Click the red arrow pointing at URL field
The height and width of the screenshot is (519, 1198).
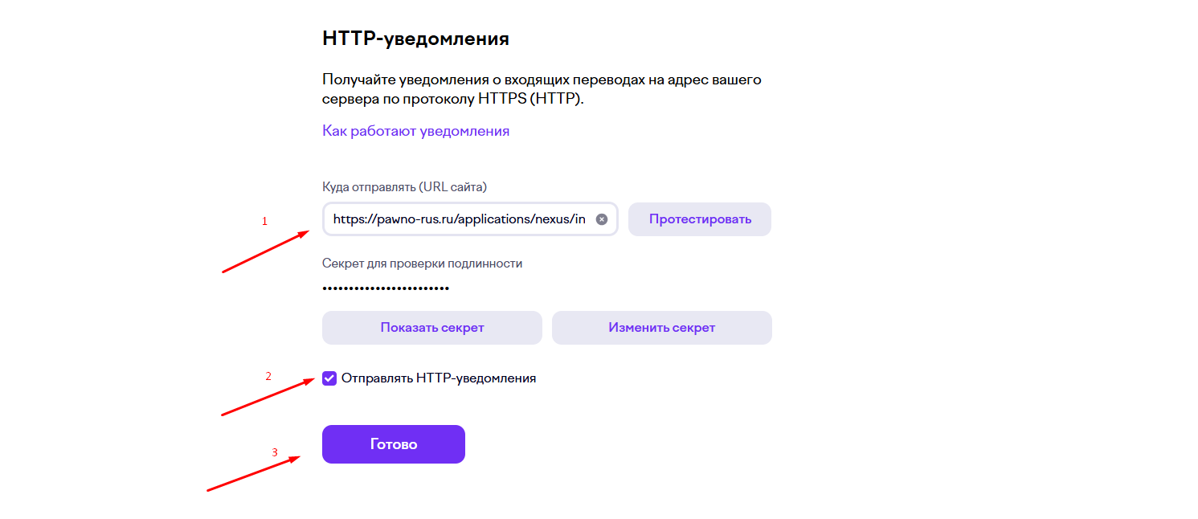(x=266, y=251)
